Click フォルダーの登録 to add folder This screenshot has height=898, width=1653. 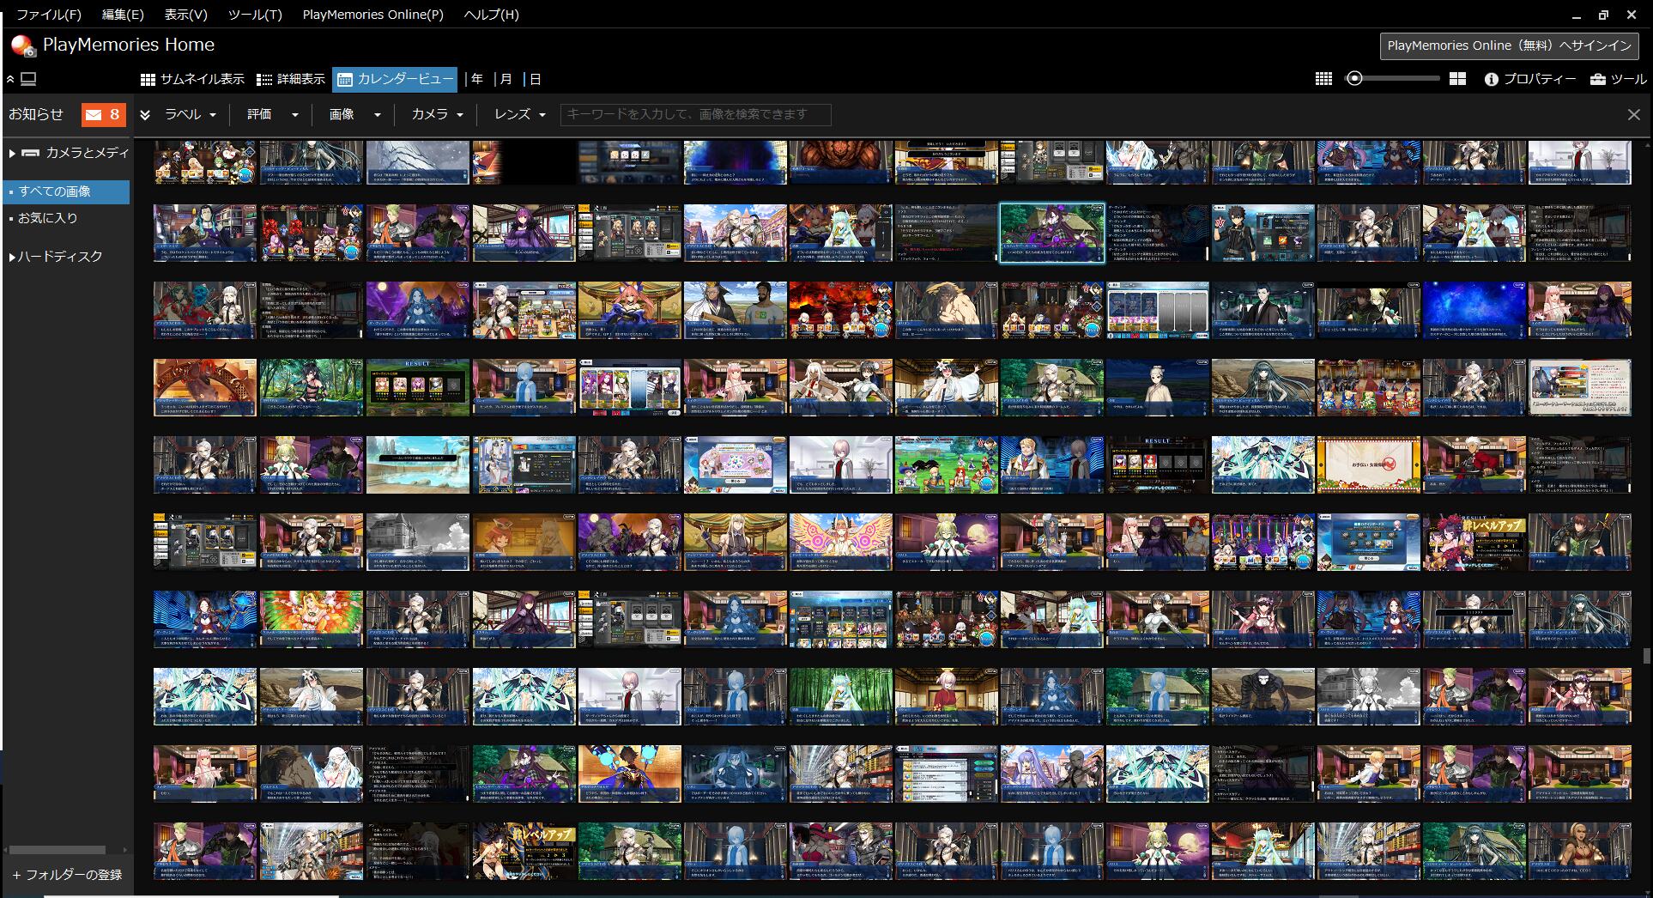pos(67,875)
